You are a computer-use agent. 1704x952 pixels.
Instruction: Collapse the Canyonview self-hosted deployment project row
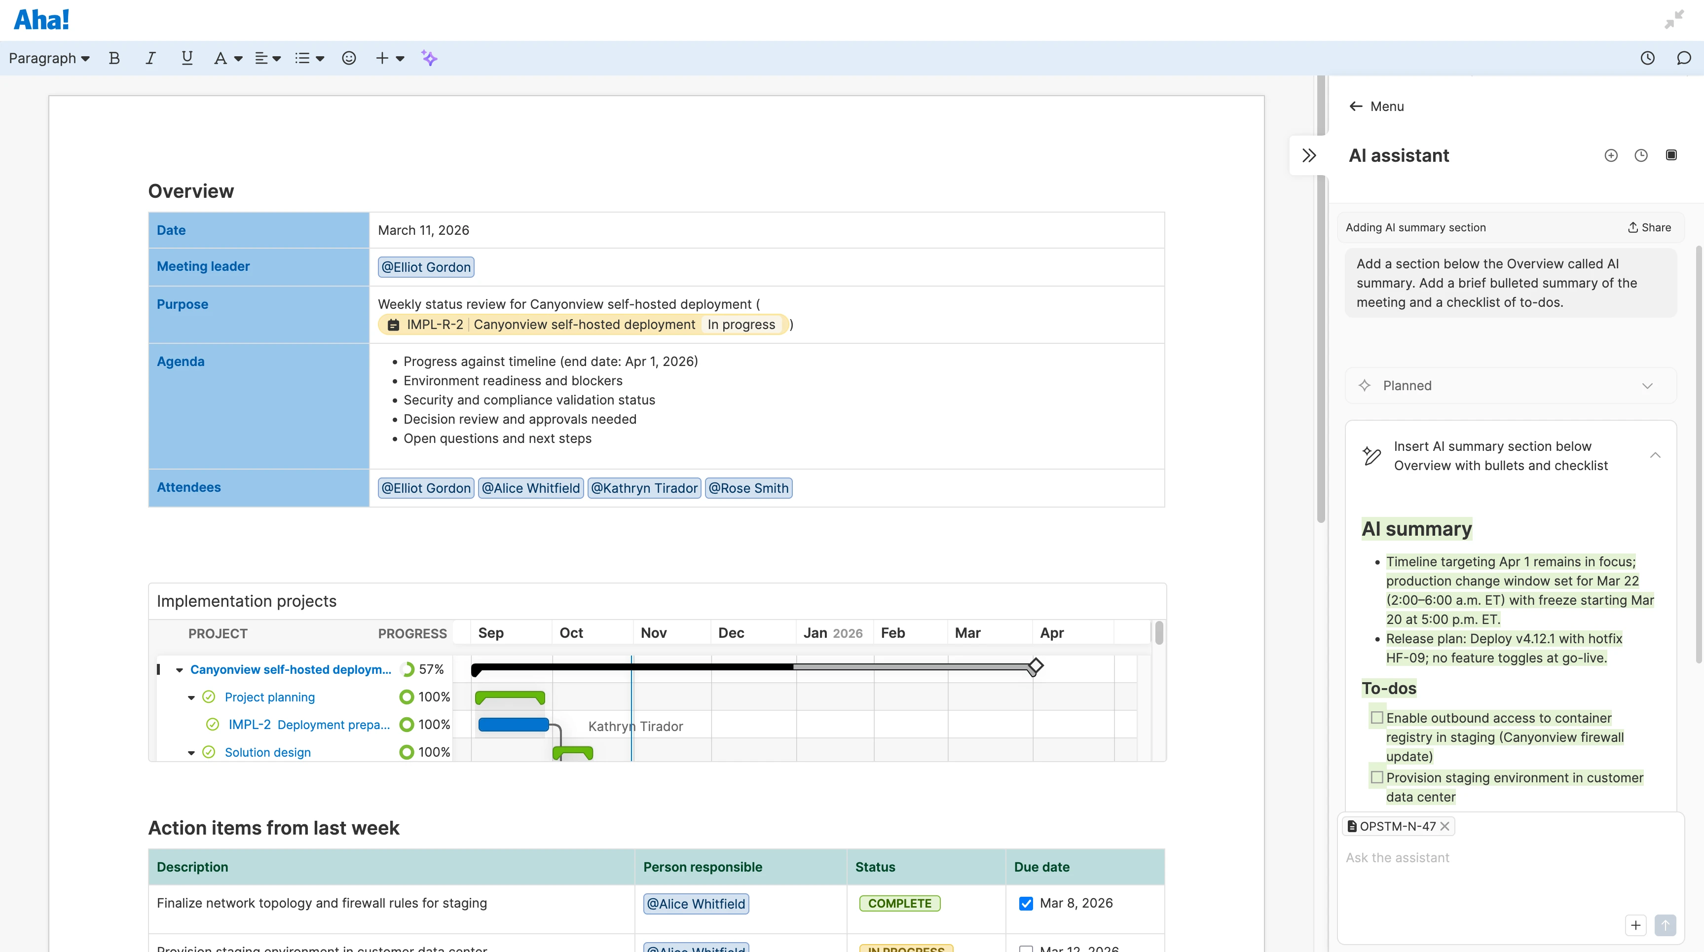click(179, 669)
